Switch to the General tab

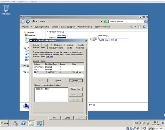(x=36, y=45)
